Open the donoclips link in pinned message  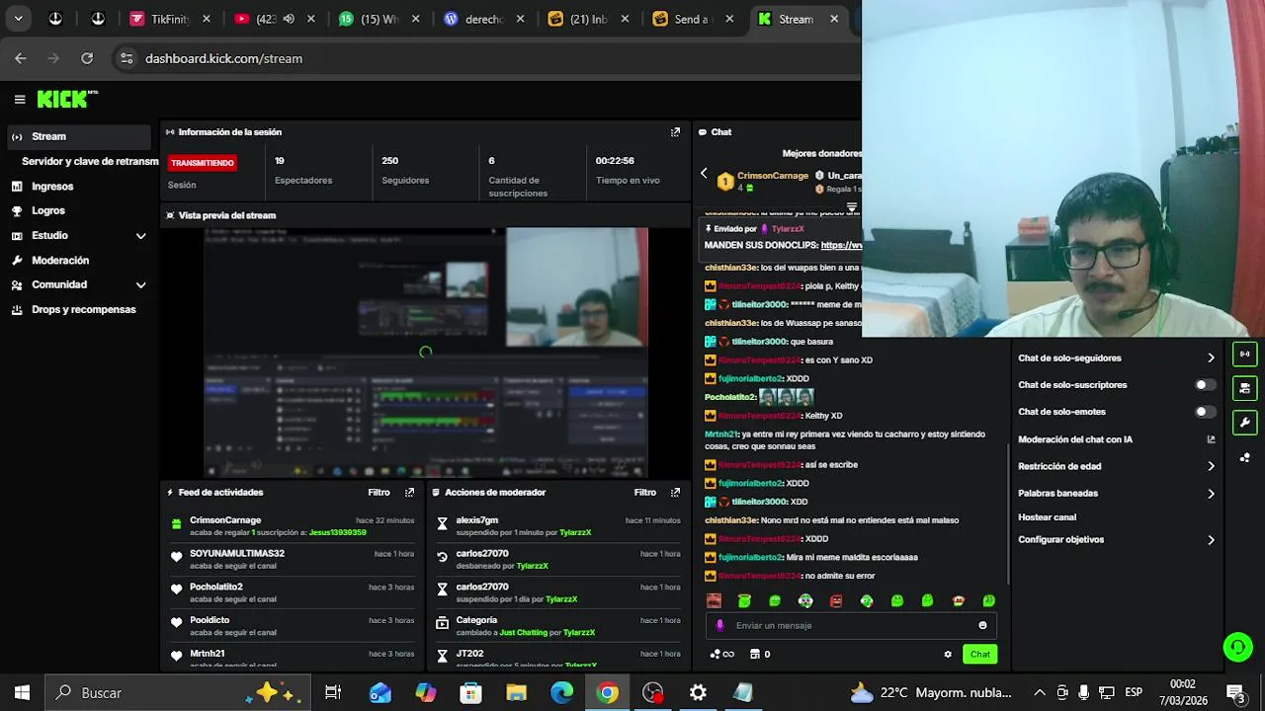(x=841, y=245)
